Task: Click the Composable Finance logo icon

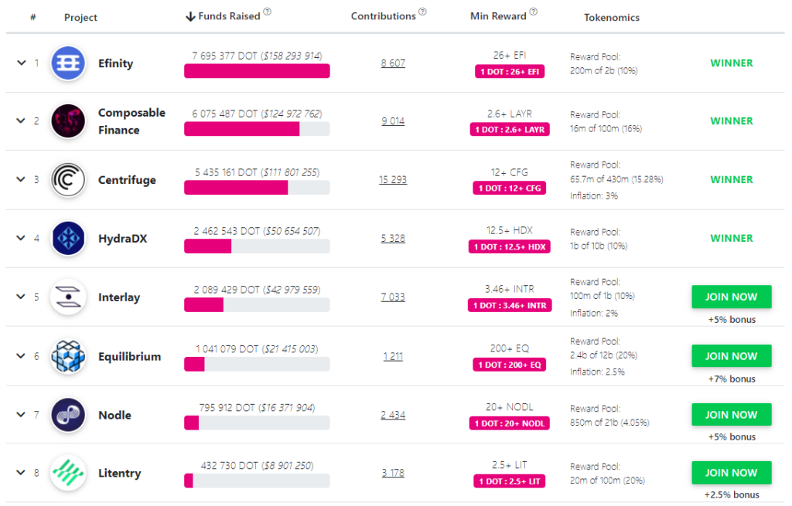Action: [x=68, y=121]
